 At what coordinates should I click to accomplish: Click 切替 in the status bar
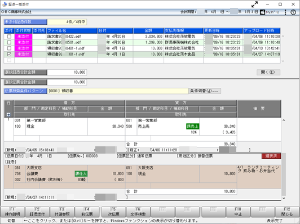point(11,221)
